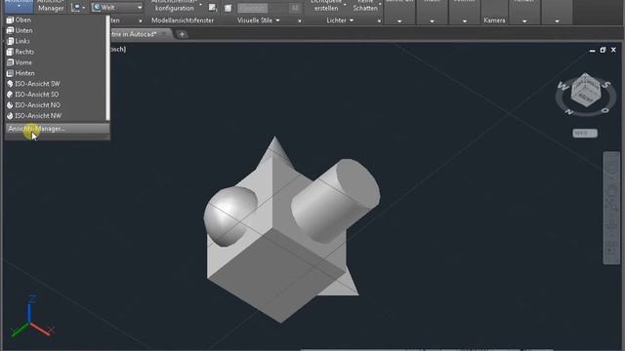
Task: Click the viewport clip icon beside Ansichtsfensterkonfiguration
Action: tap(213, 8)
